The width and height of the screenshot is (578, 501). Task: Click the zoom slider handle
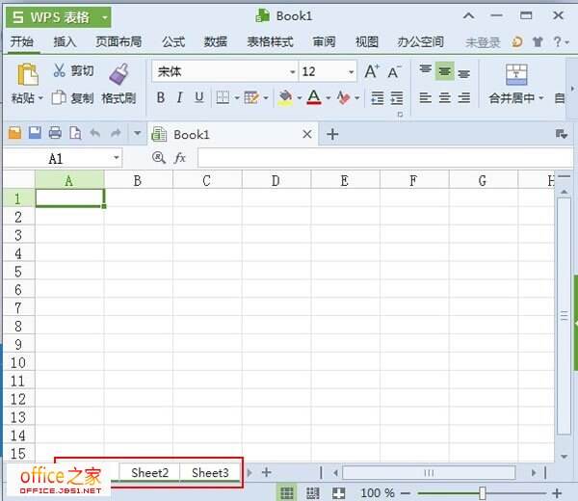[482, 493]
